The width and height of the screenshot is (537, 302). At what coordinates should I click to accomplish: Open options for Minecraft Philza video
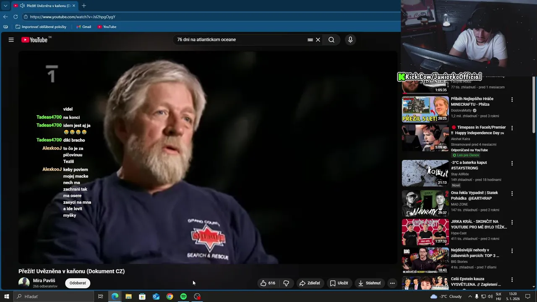pyautogui.click(x=512, y=100)
